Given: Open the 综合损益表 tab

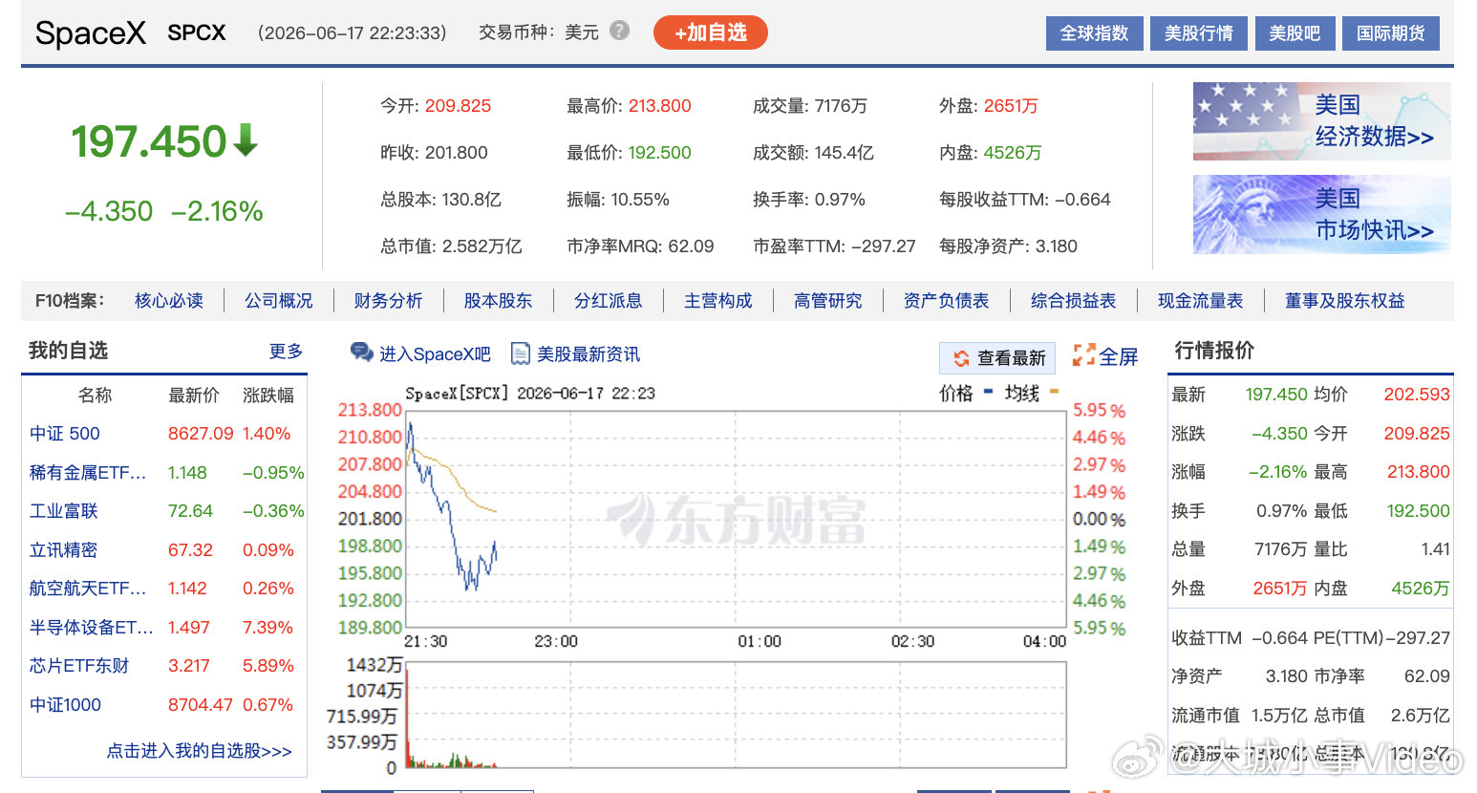Looking at the screenshot, I should point(1074,301).
